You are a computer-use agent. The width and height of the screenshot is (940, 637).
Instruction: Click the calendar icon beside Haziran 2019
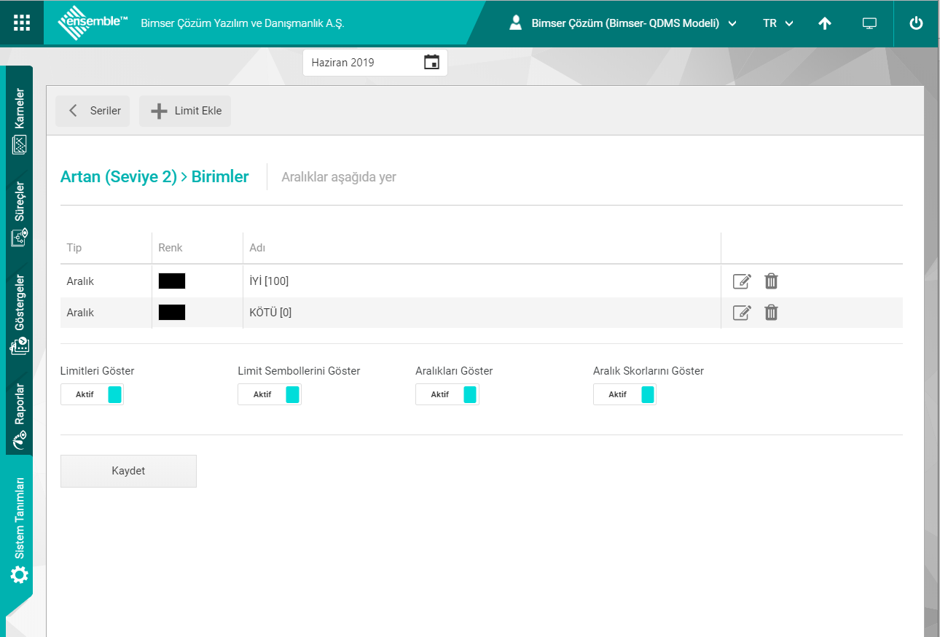click(x=431, y=63)
